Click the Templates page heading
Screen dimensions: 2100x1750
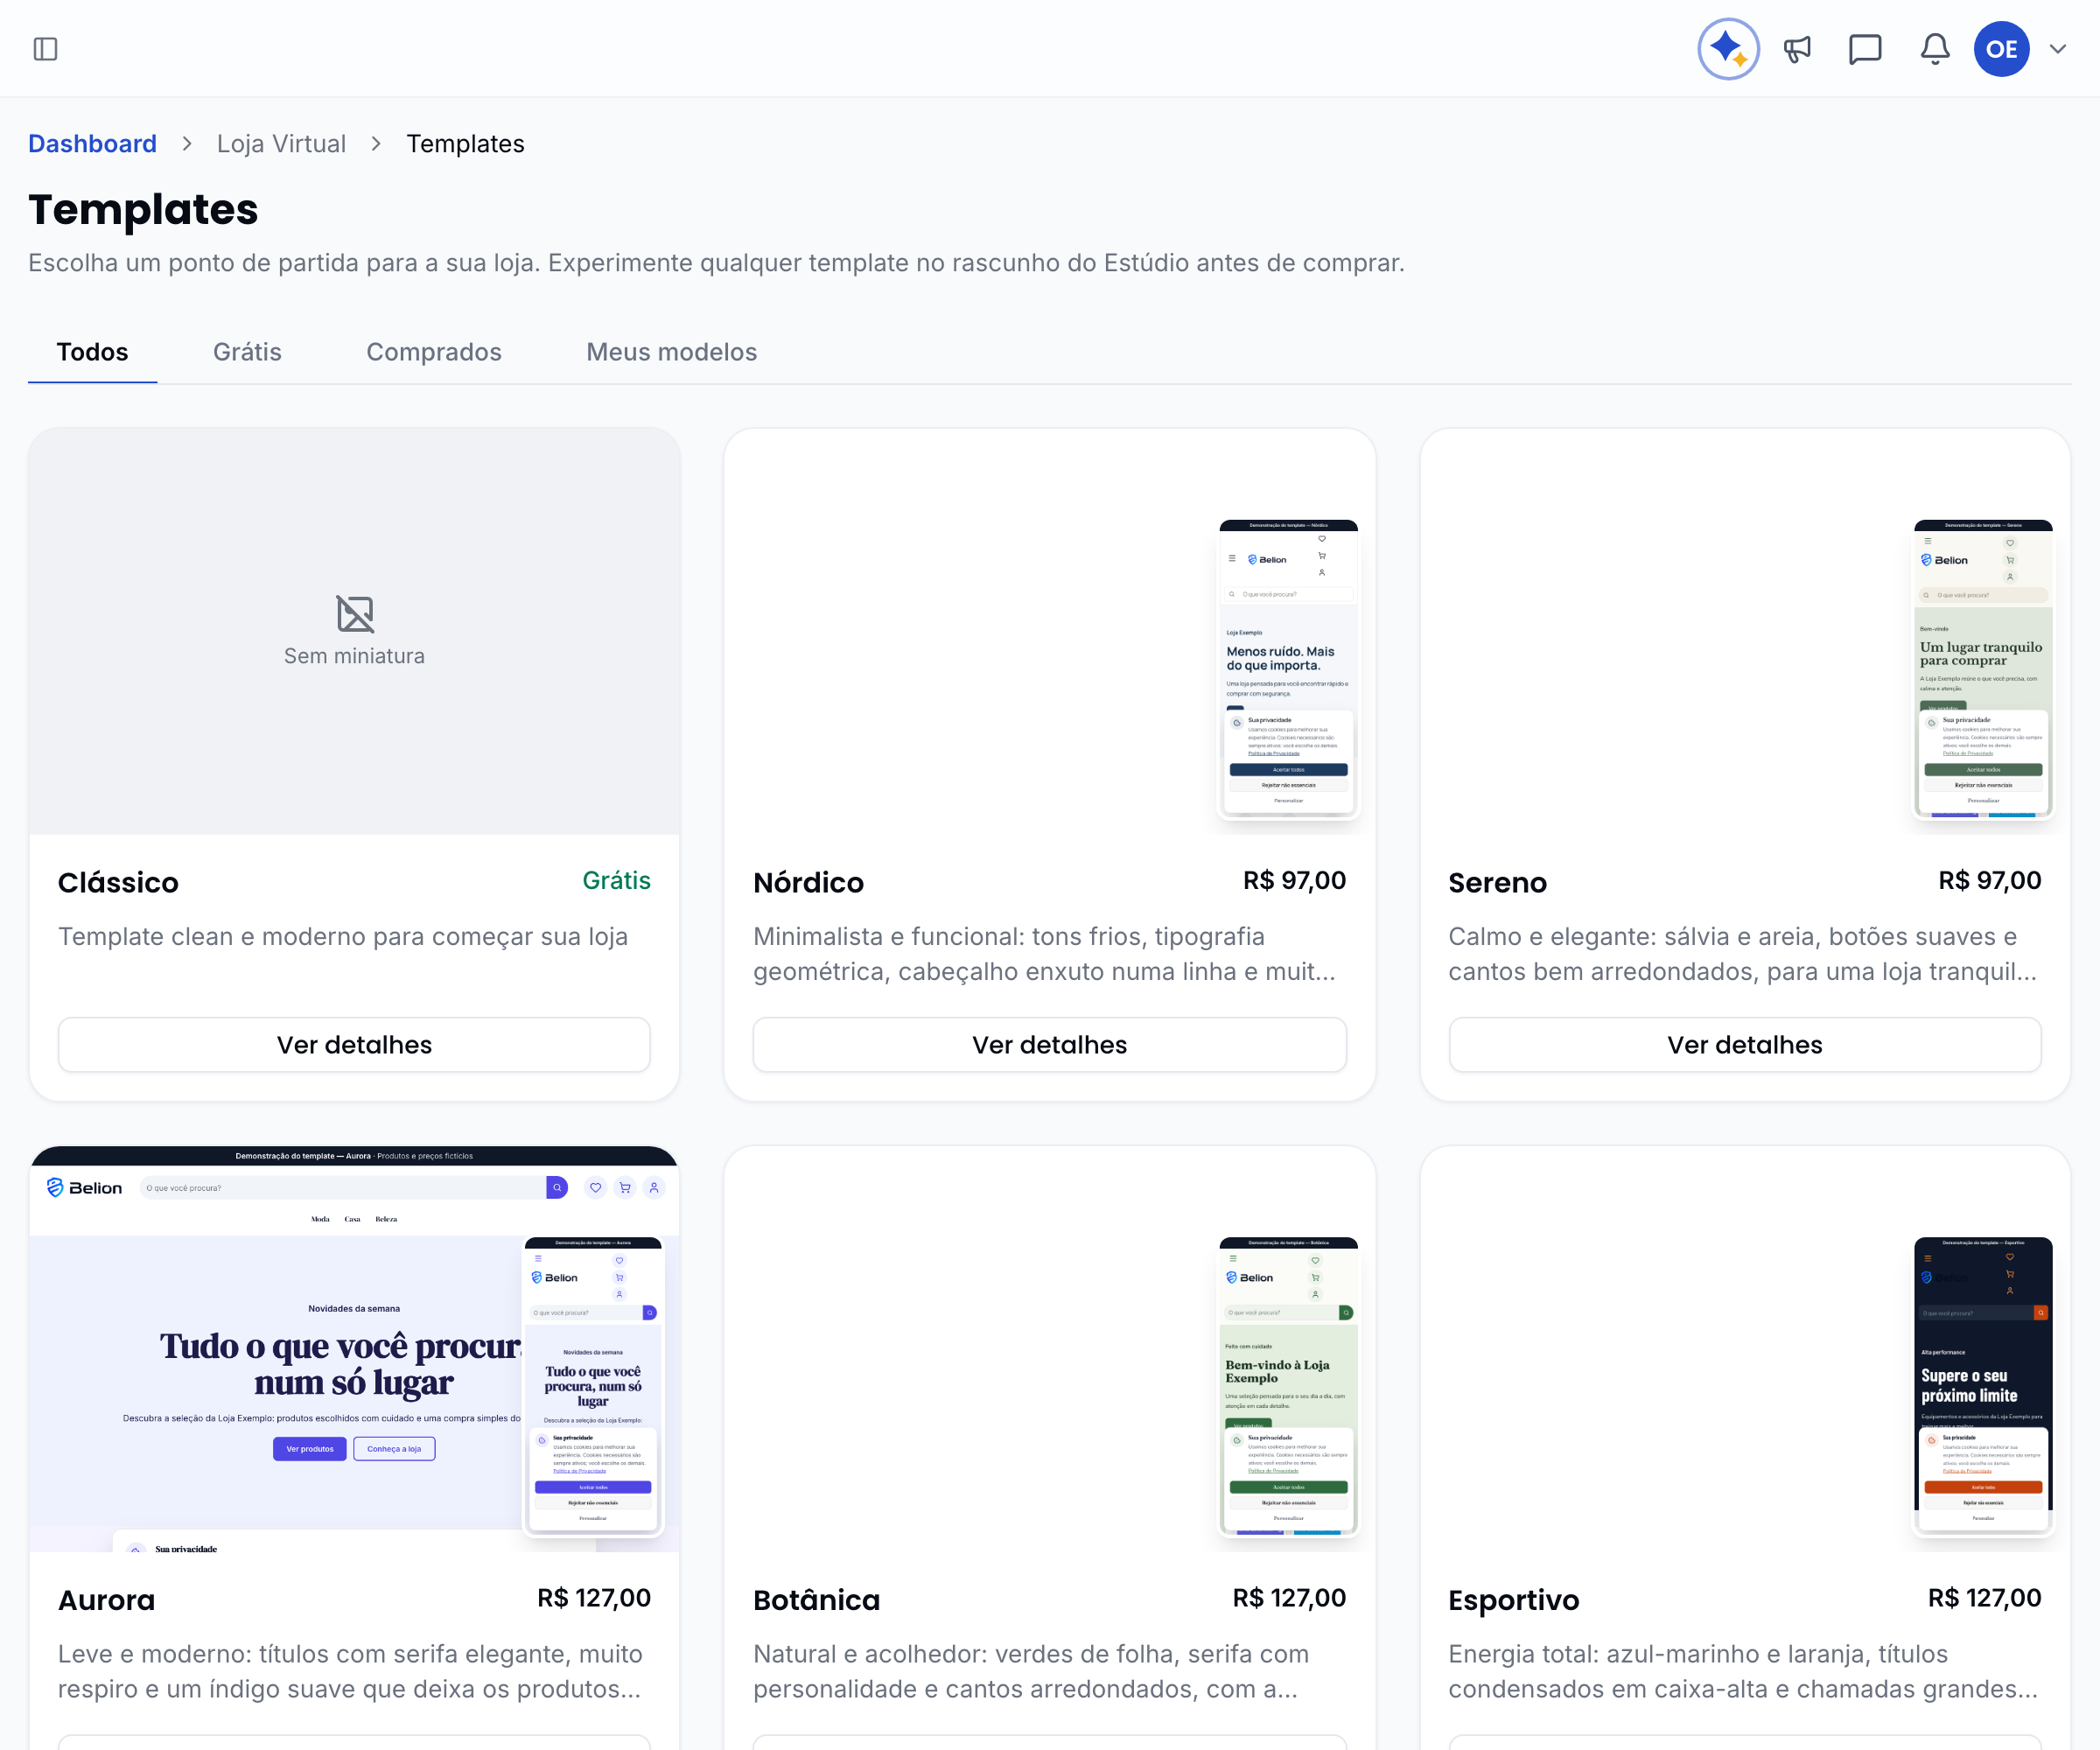click(x=143, y=210)
